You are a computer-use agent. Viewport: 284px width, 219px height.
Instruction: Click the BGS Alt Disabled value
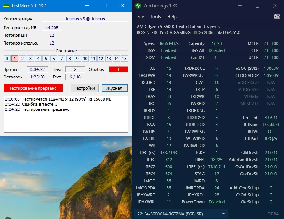[217, 50]
